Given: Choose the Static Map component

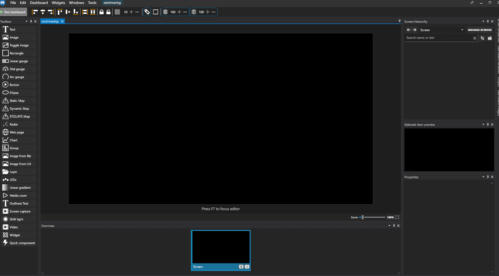Looking at the screenshot, I should pyautogui.click(x=18, y=101).
